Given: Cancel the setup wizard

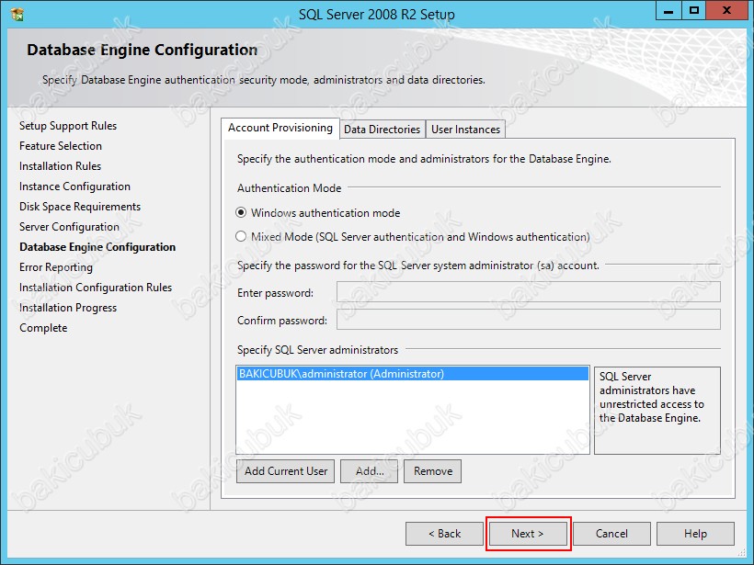Looking at the screenshot, I should (611, 534).
